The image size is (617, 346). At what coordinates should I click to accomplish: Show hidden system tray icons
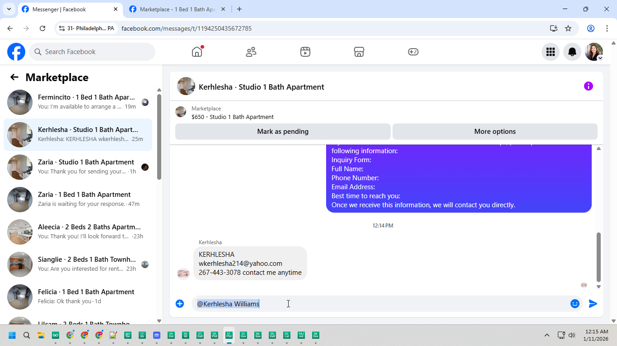pos(547,335)
